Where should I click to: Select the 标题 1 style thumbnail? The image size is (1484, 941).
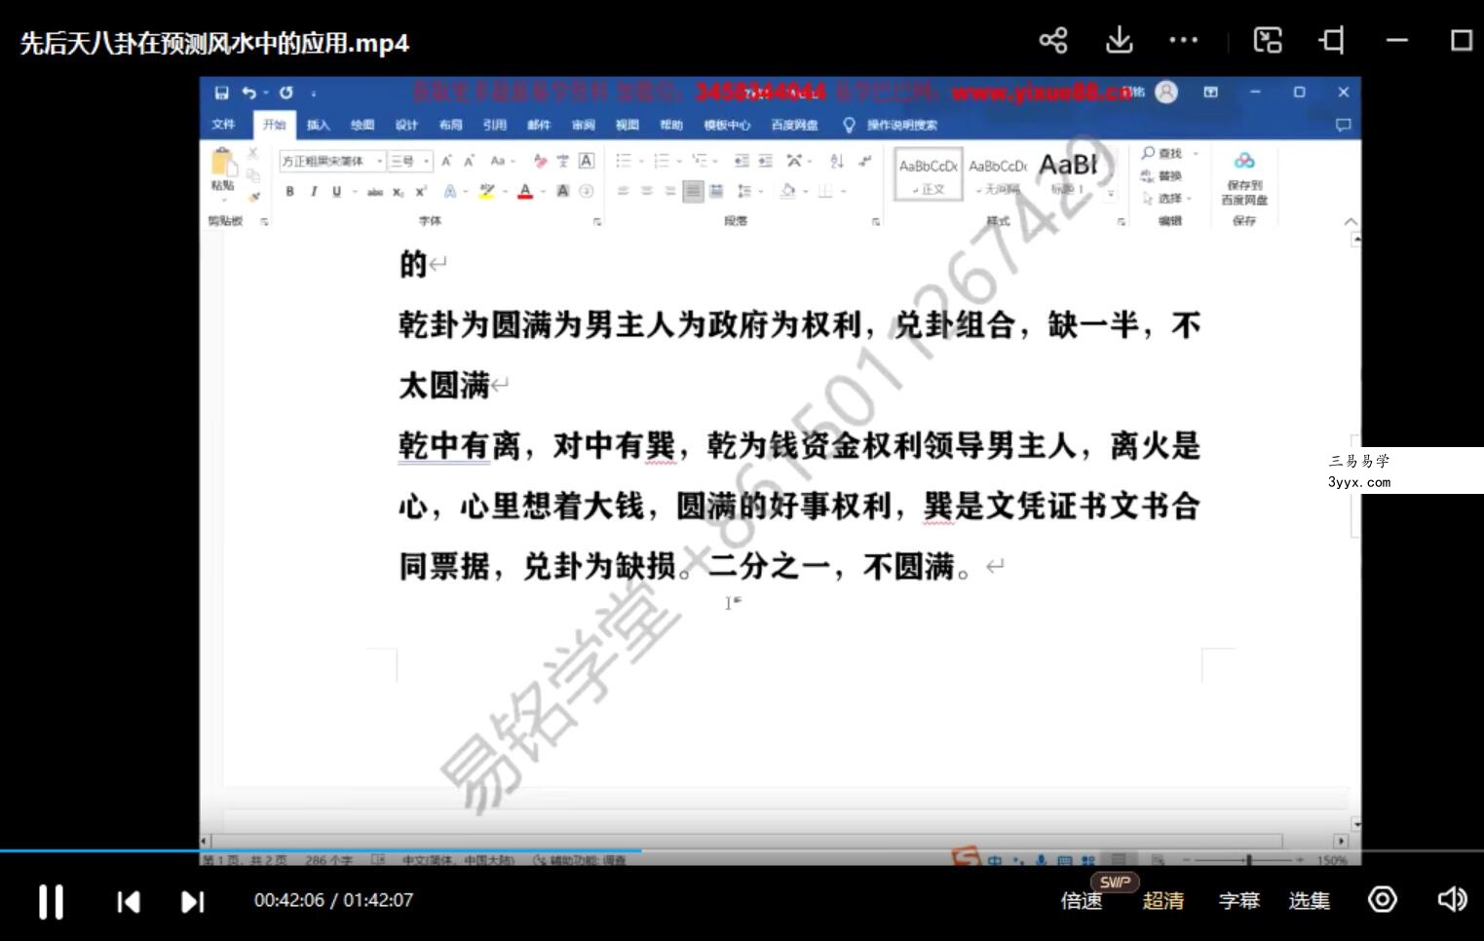point(1068,173)
